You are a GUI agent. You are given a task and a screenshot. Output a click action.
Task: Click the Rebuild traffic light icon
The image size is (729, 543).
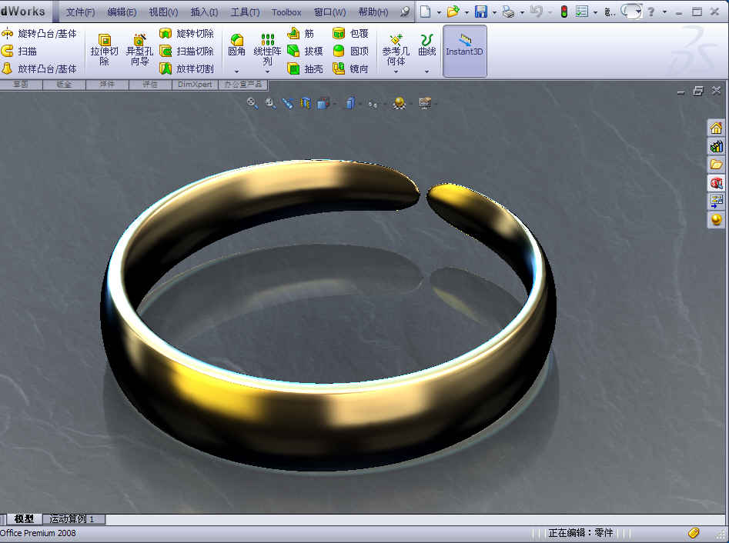tap(564, 12)
